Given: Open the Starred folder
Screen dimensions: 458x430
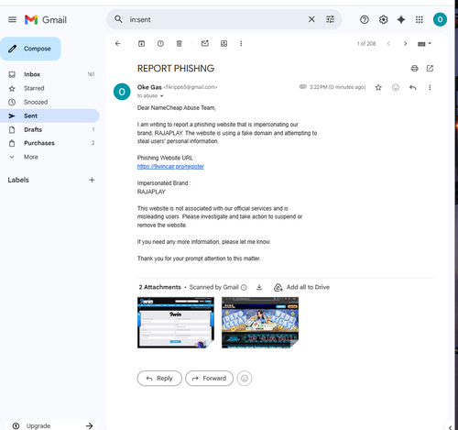Looking at the screenshot, I should 49,88.
